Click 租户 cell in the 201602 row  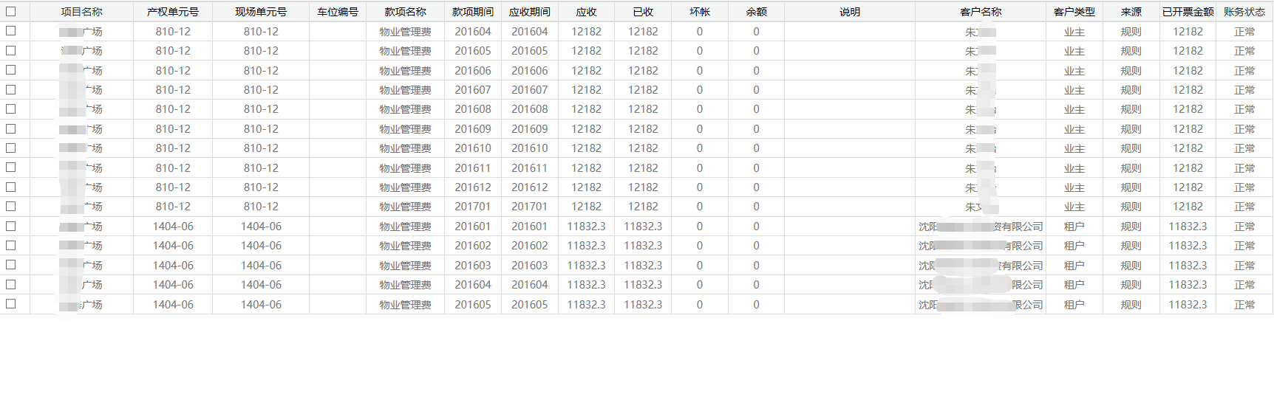point(1074,246)
